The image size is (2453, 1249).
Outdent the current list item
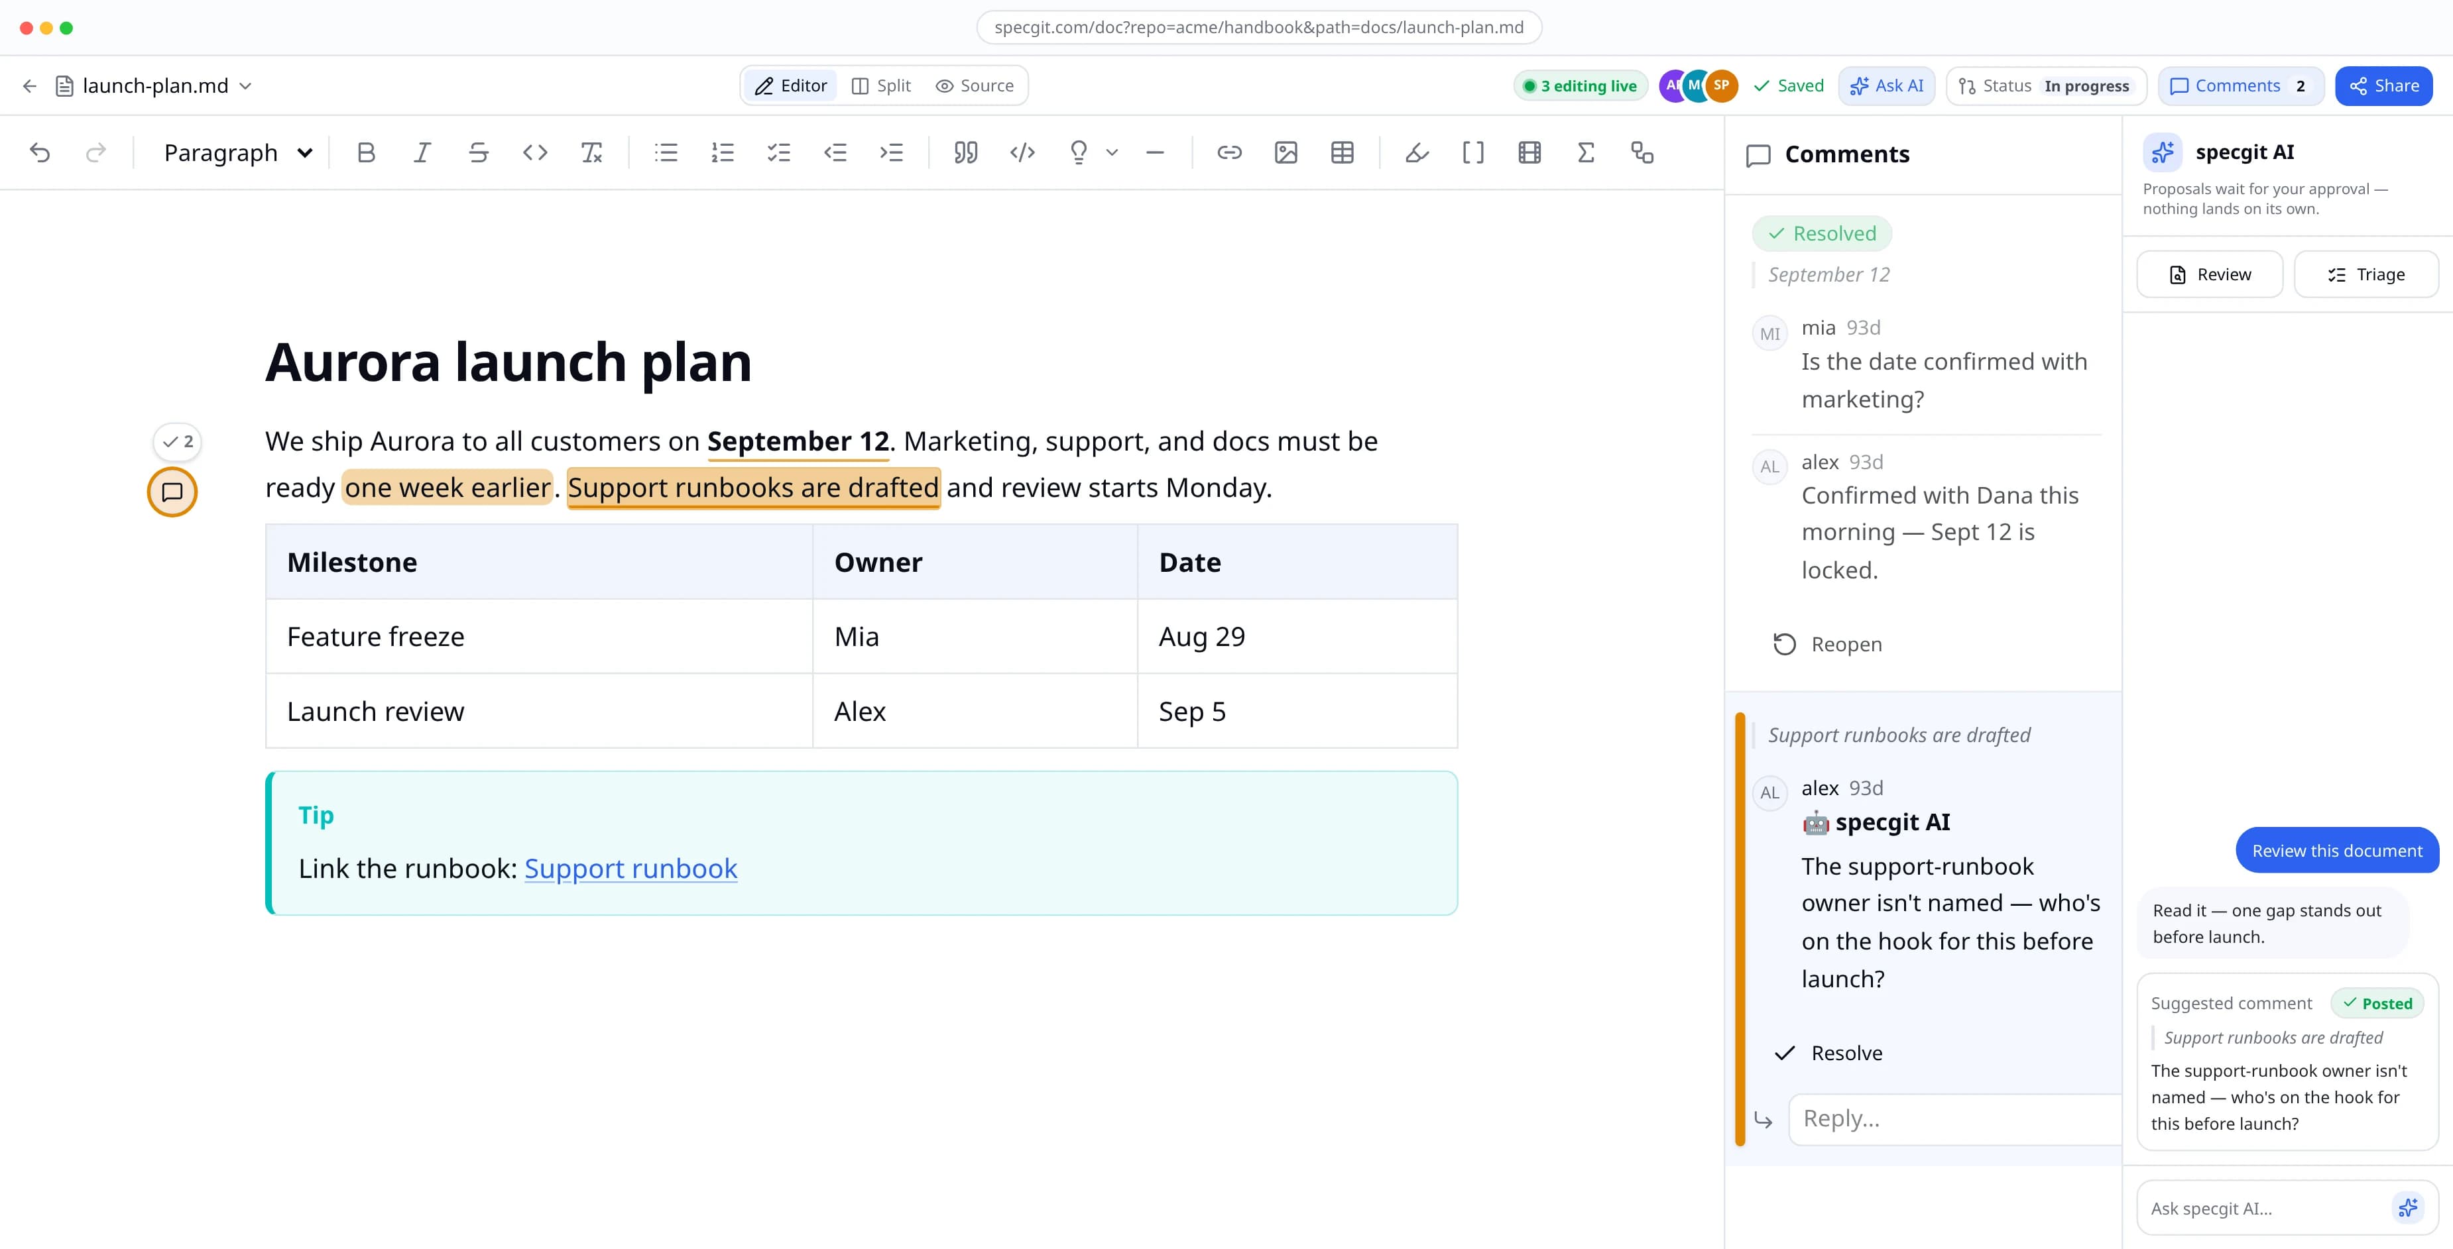pos(835,152)
